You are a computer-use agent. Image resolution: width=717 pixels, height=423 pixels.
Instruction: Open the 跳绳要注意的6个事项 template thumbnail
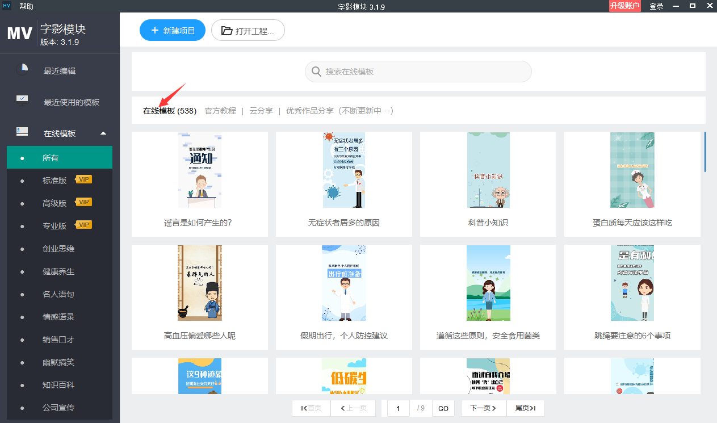pyautogui.click(x=632, y=283)
